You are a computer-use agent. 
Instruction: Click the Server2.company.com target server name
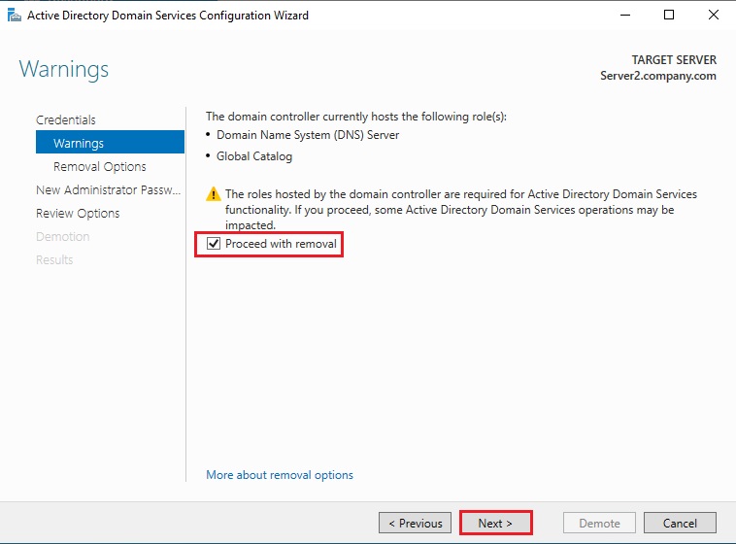click(658, 76)
